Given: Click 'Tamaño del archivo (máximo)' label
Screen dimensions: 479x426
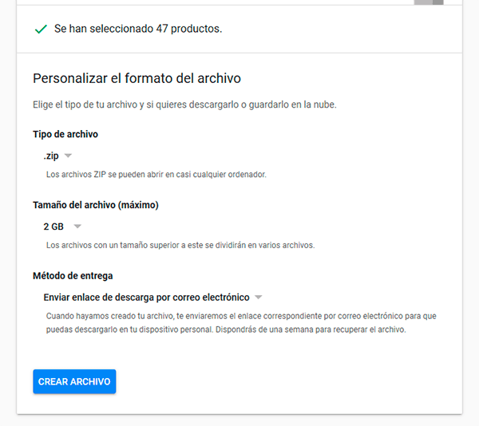Looking at the screenshot, I should tap(96, 205).
